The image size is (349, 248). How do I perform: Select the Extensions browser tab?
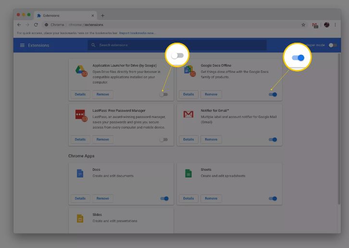coord(66,15)
